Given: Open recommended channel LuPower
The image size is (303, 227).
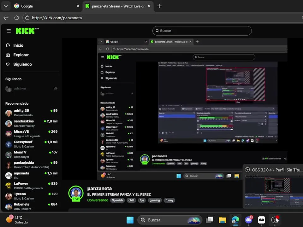Looking at the screenshot, I should click(x=32, y=186).
